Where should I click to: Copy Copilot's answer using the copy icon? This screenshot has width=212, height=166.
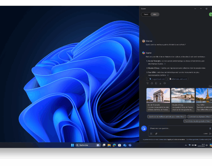click(x=156, y=83)
